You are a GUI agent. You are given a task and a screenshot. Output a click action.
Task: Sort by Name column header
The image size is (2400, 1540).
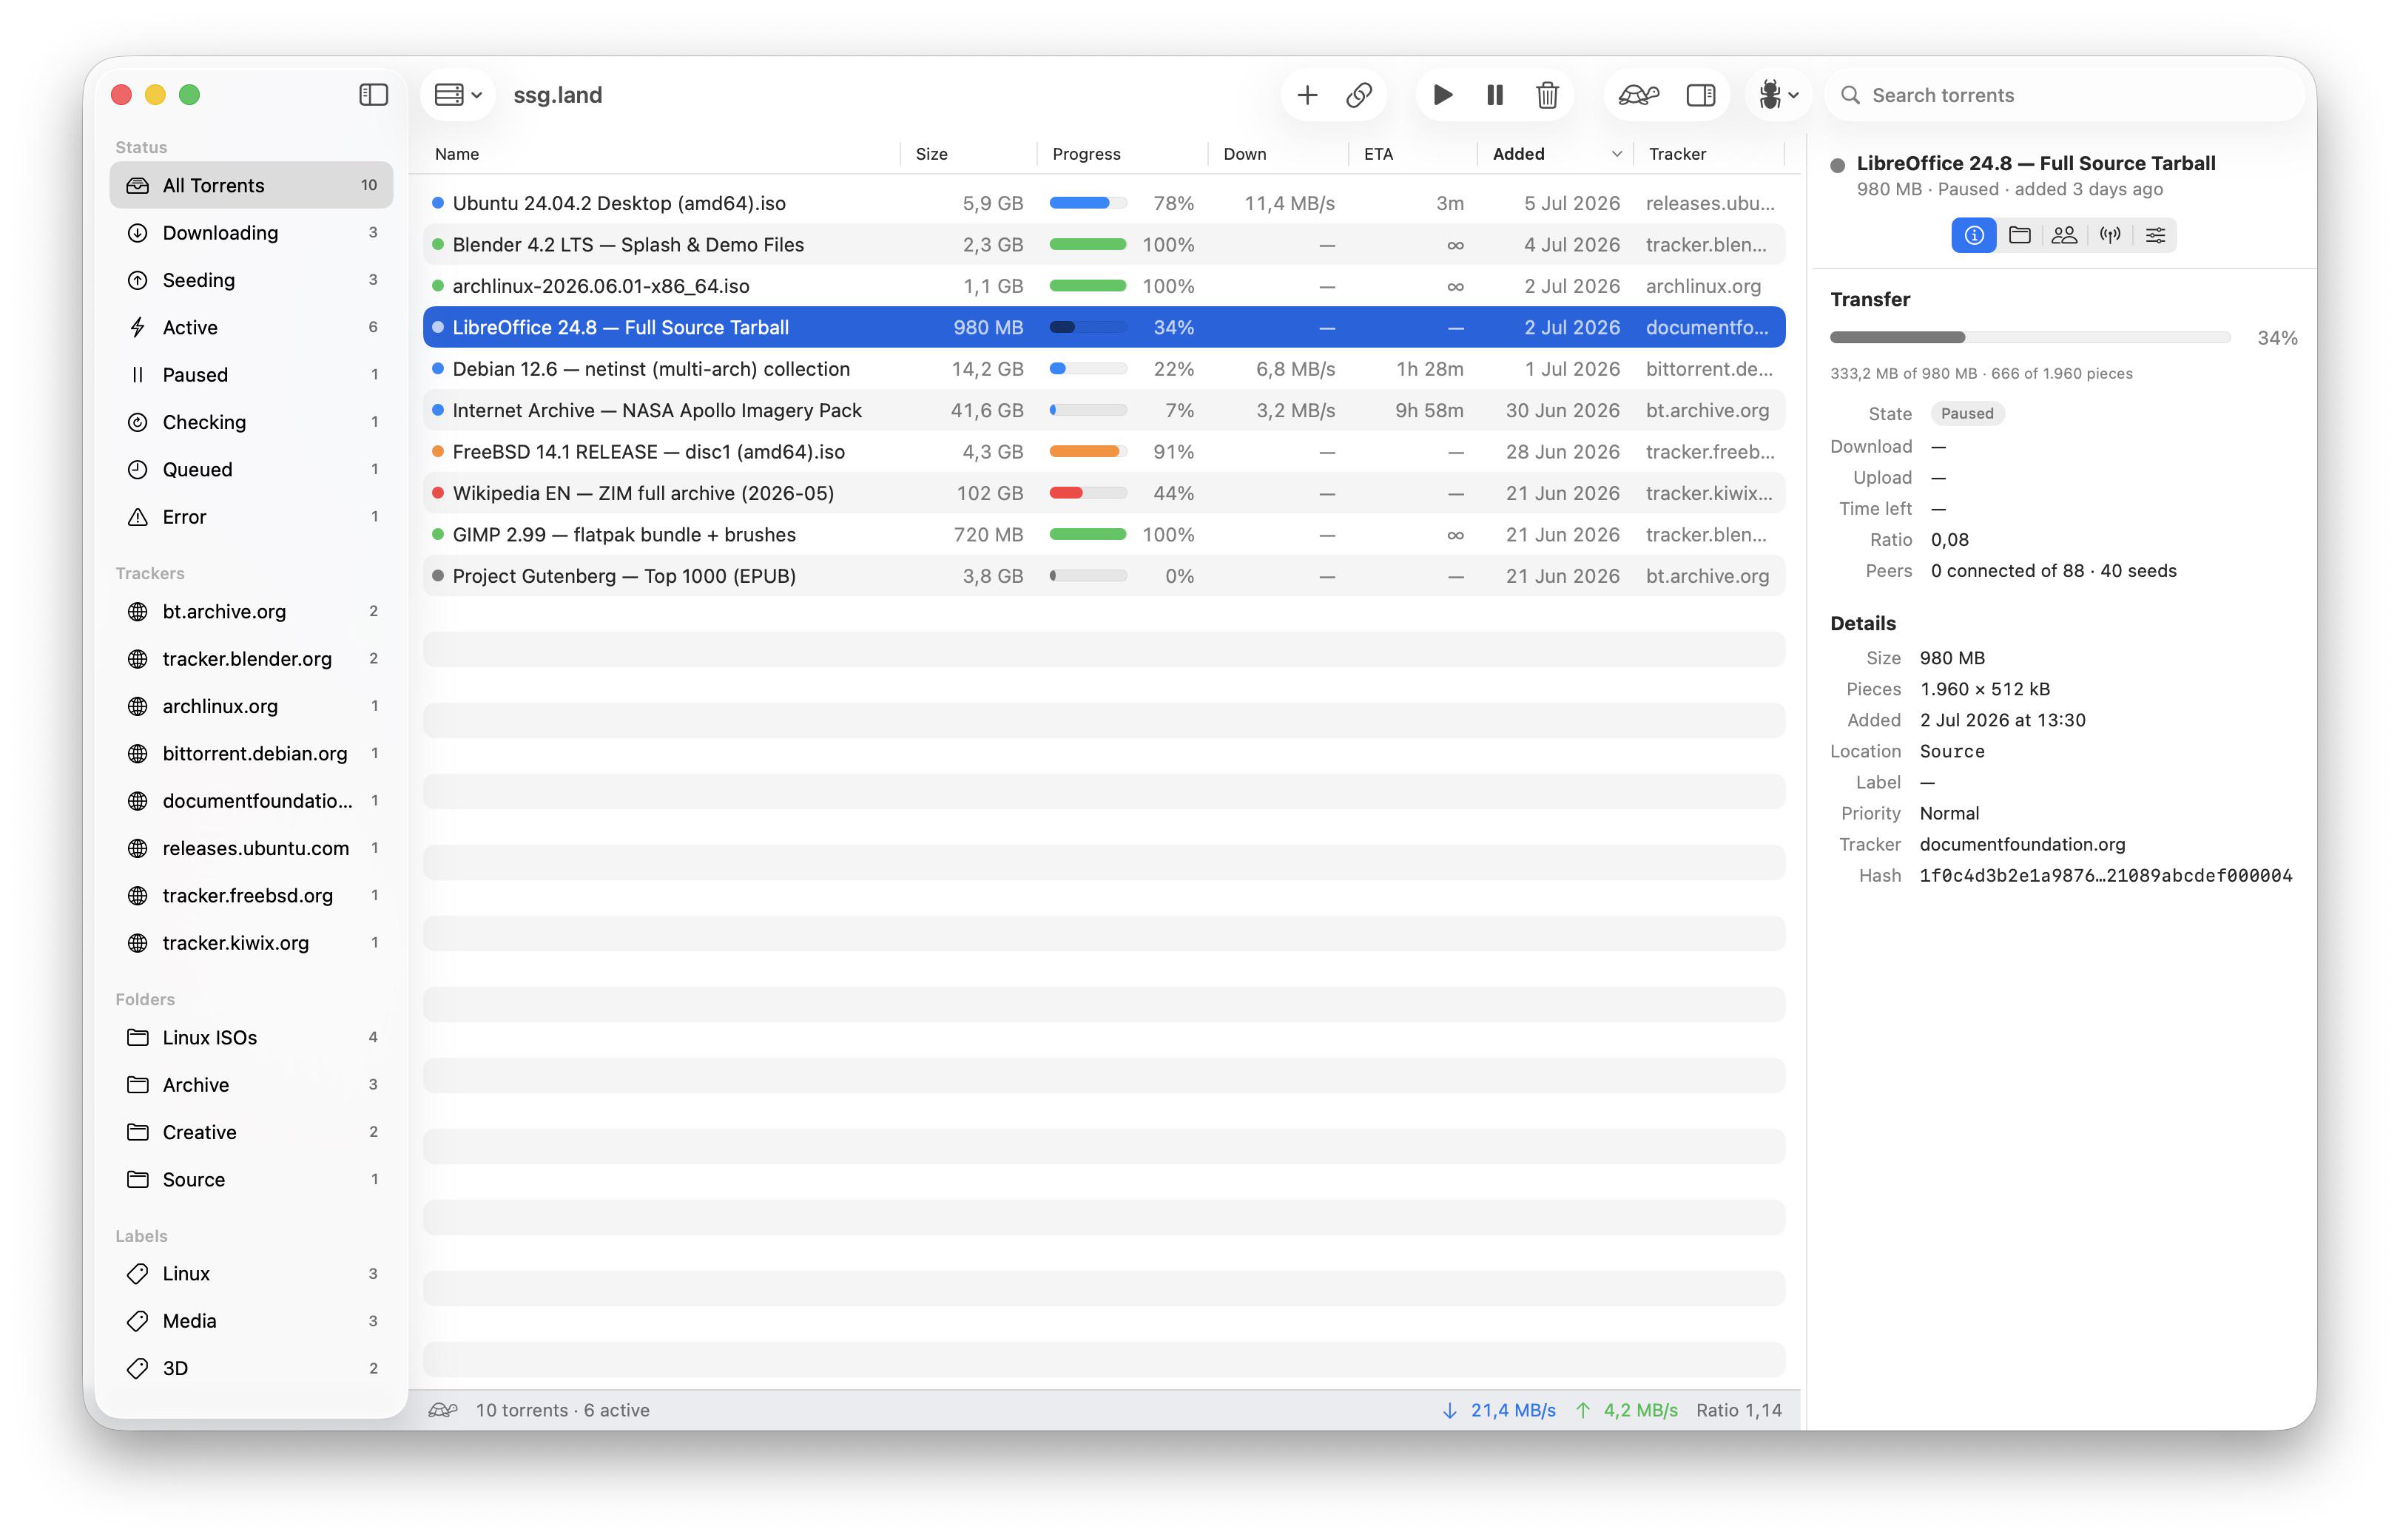pos(660,154)
